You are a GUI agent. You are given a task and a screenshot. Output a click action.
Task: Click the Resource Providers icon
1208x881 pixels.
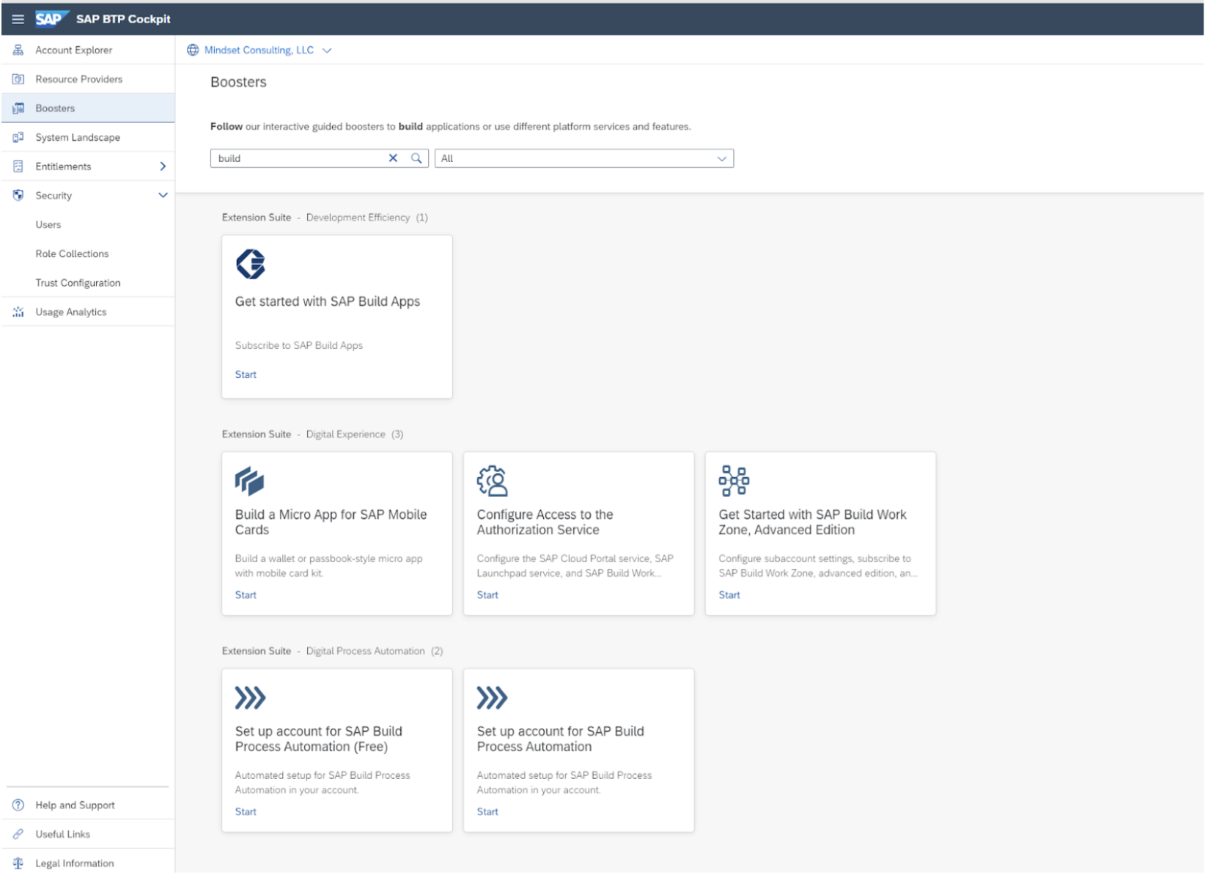click(17, 78)
